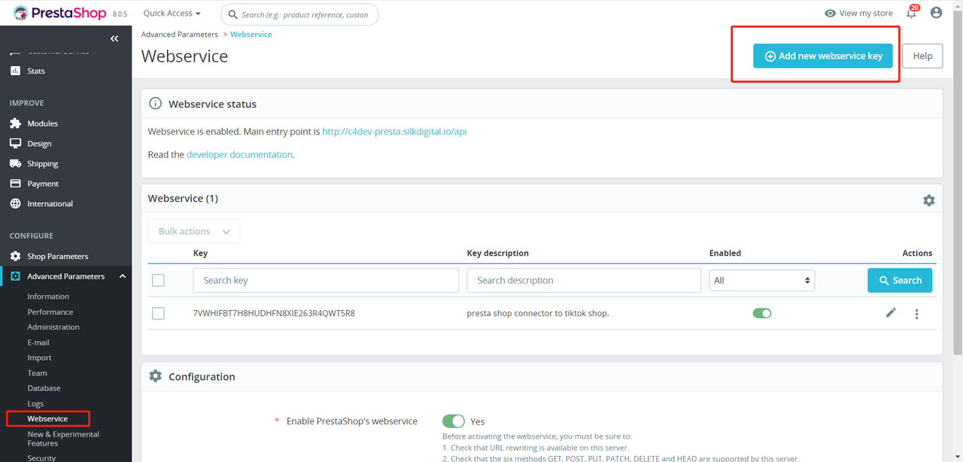Click the Shop Parameters gear icon
963x462 pixels.
[x=15, y=257]
